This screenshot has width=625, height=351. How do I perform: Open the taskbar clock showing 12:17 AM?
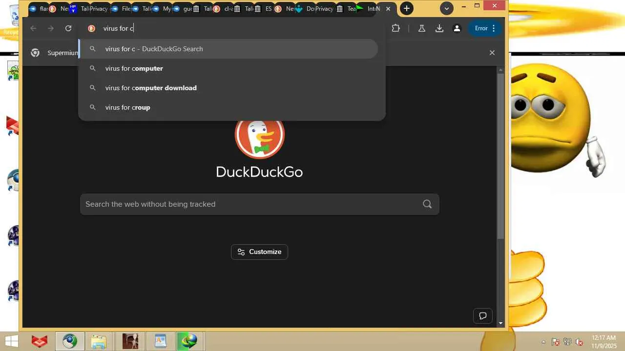[604, 341]
